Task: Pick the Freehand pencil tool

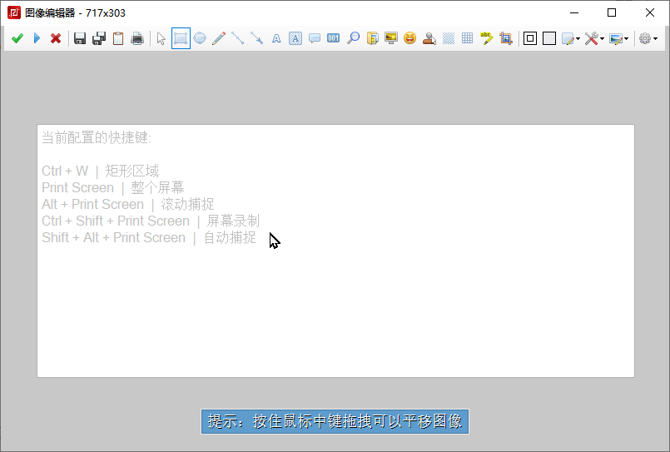Action: tap(219, 38)
